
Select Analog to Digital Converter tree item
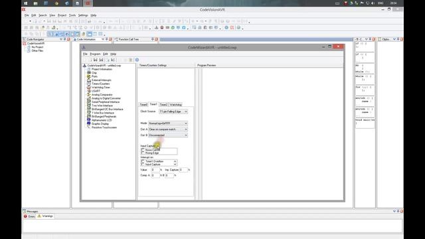point(106,98)
